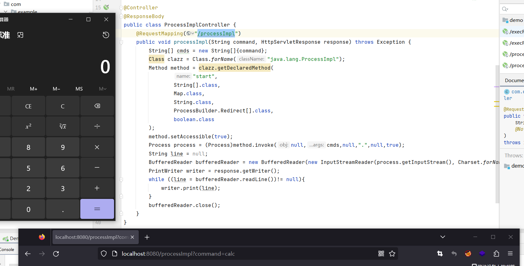This screenshot has width=524, height=266.
Task: Open a new Firefox tab with plus
Action: point(147,237)
